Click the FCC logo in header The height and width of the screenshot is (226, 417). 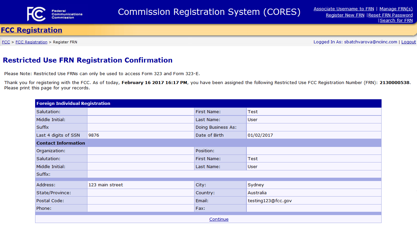click(55, 14)
